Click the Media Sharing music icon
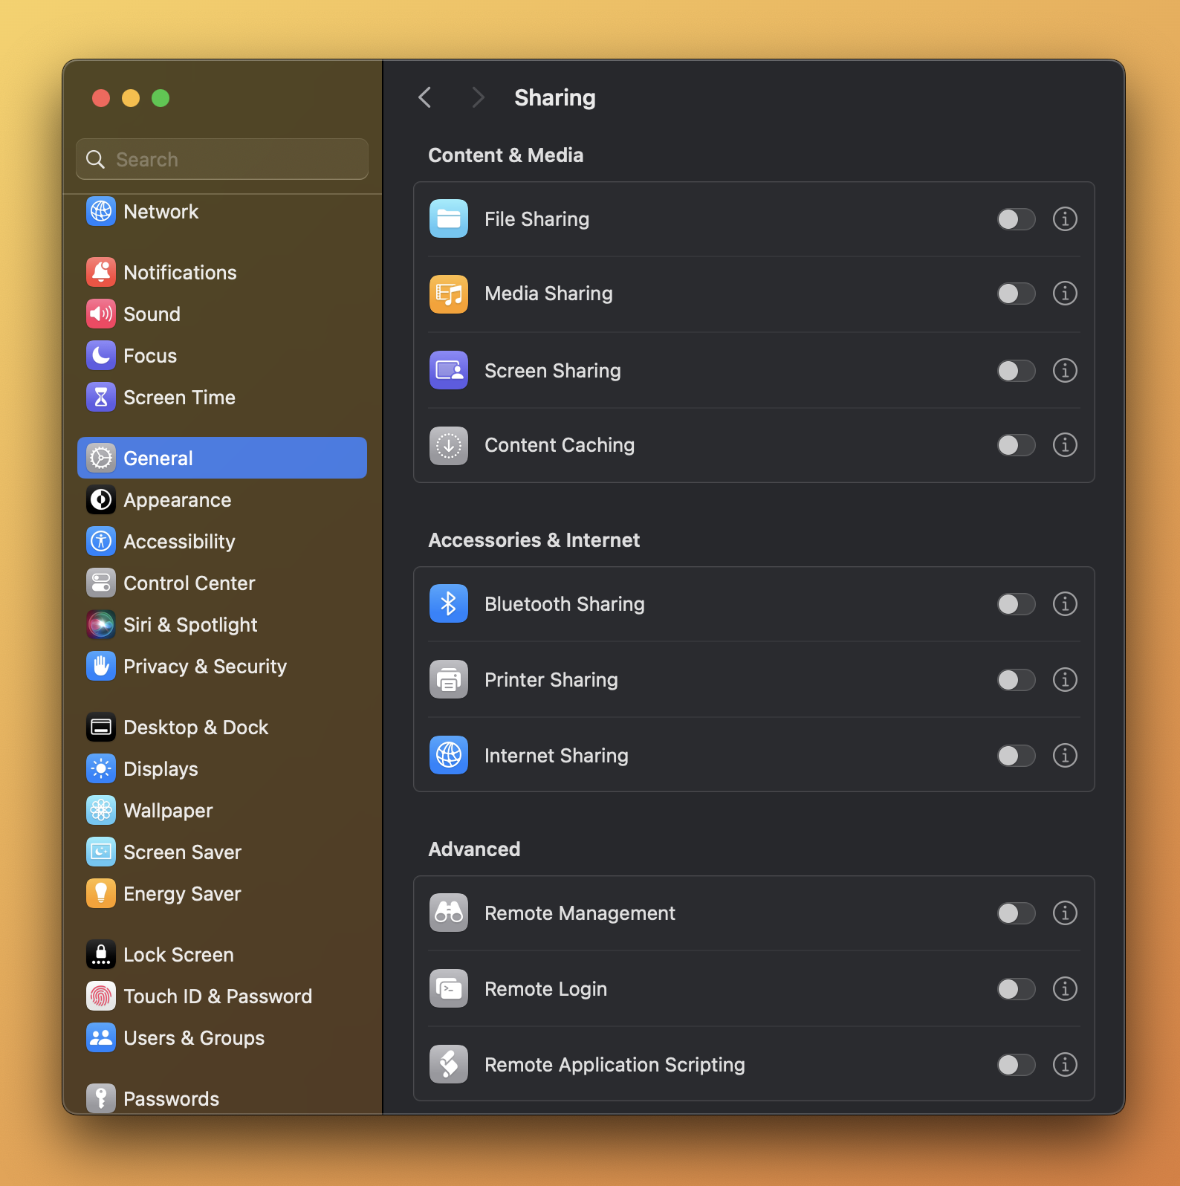The width and height of the screenshot is (1180, 1186). coord(449,294)
